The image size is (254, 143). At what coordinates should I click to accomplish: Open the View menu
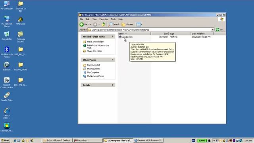click(94, 19)
